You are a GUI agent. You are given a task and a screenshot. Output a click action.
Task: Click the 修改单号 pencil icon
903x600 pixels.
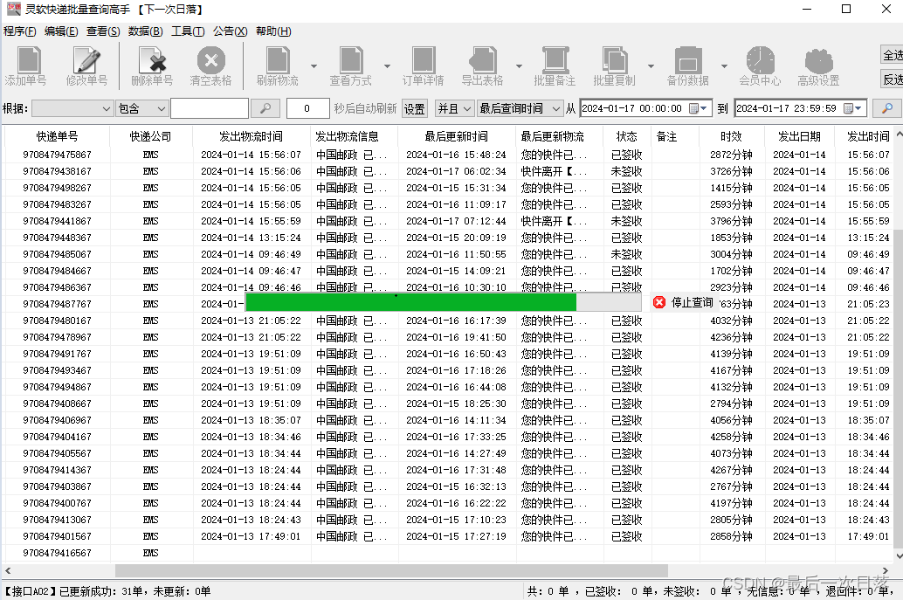point(87,60)
